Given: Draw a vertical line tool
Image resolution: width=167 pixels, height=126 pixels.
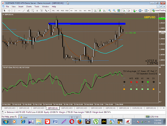Looking at the screenshot, I should pyautogui.click(x=15, y=10).
